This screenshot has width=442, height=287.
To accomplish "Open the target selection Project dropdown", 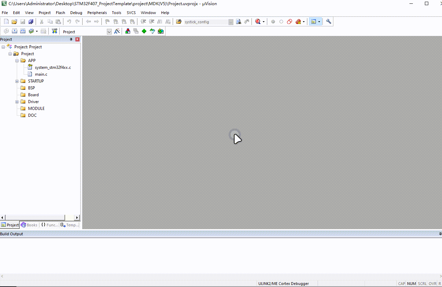I will coord(109,32).
